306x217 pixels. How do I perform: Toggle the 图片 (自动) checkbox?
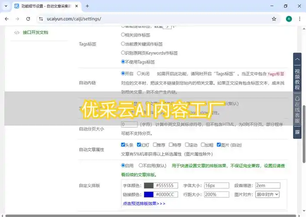[x=219, y=145]
